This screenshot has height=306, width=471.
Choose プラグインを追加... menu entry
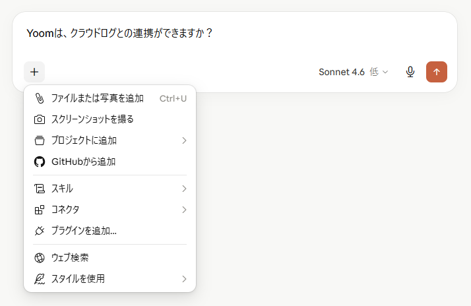110,231
